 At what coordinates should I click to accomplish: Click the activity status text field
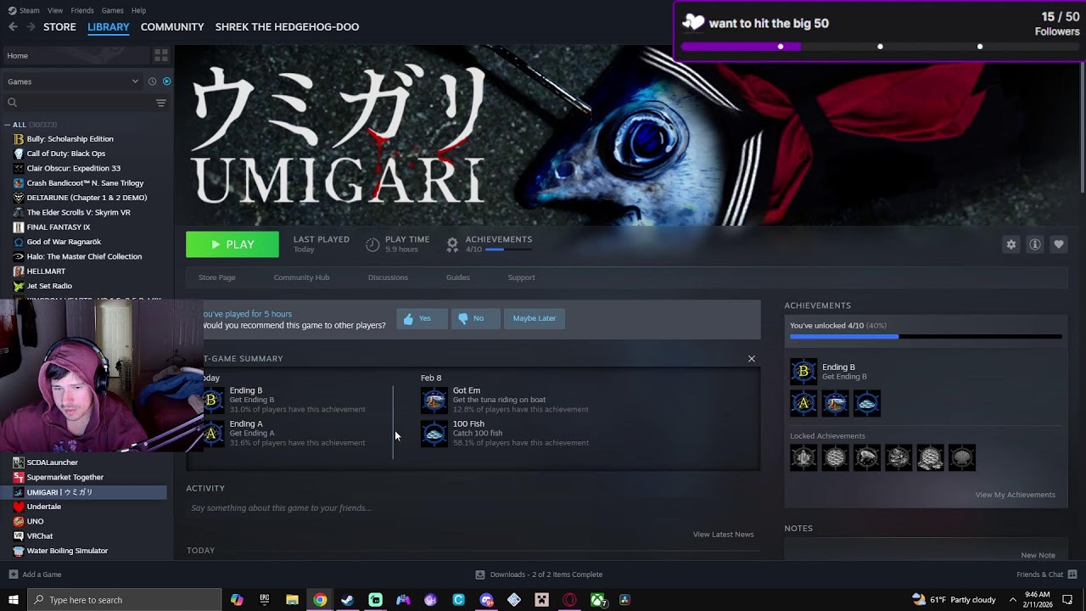click(x=473, y=508)
